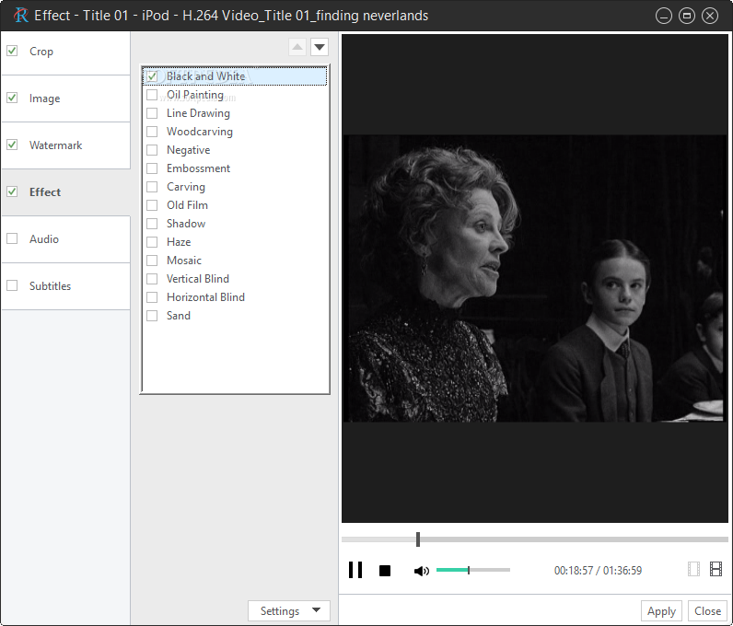This screenshot has height=626, width=733.
Task: Enable the Audio section checkbox
Action: 12,238
